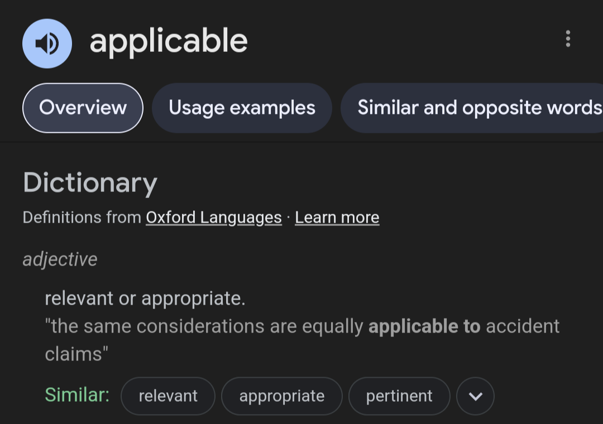Open the Oxford Languages link
603x424 pixels.
pyautogui.click(x=214, y=218)
